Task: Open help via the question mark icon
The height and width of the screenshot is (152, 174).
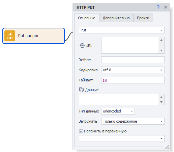Action: click(158, 7)
